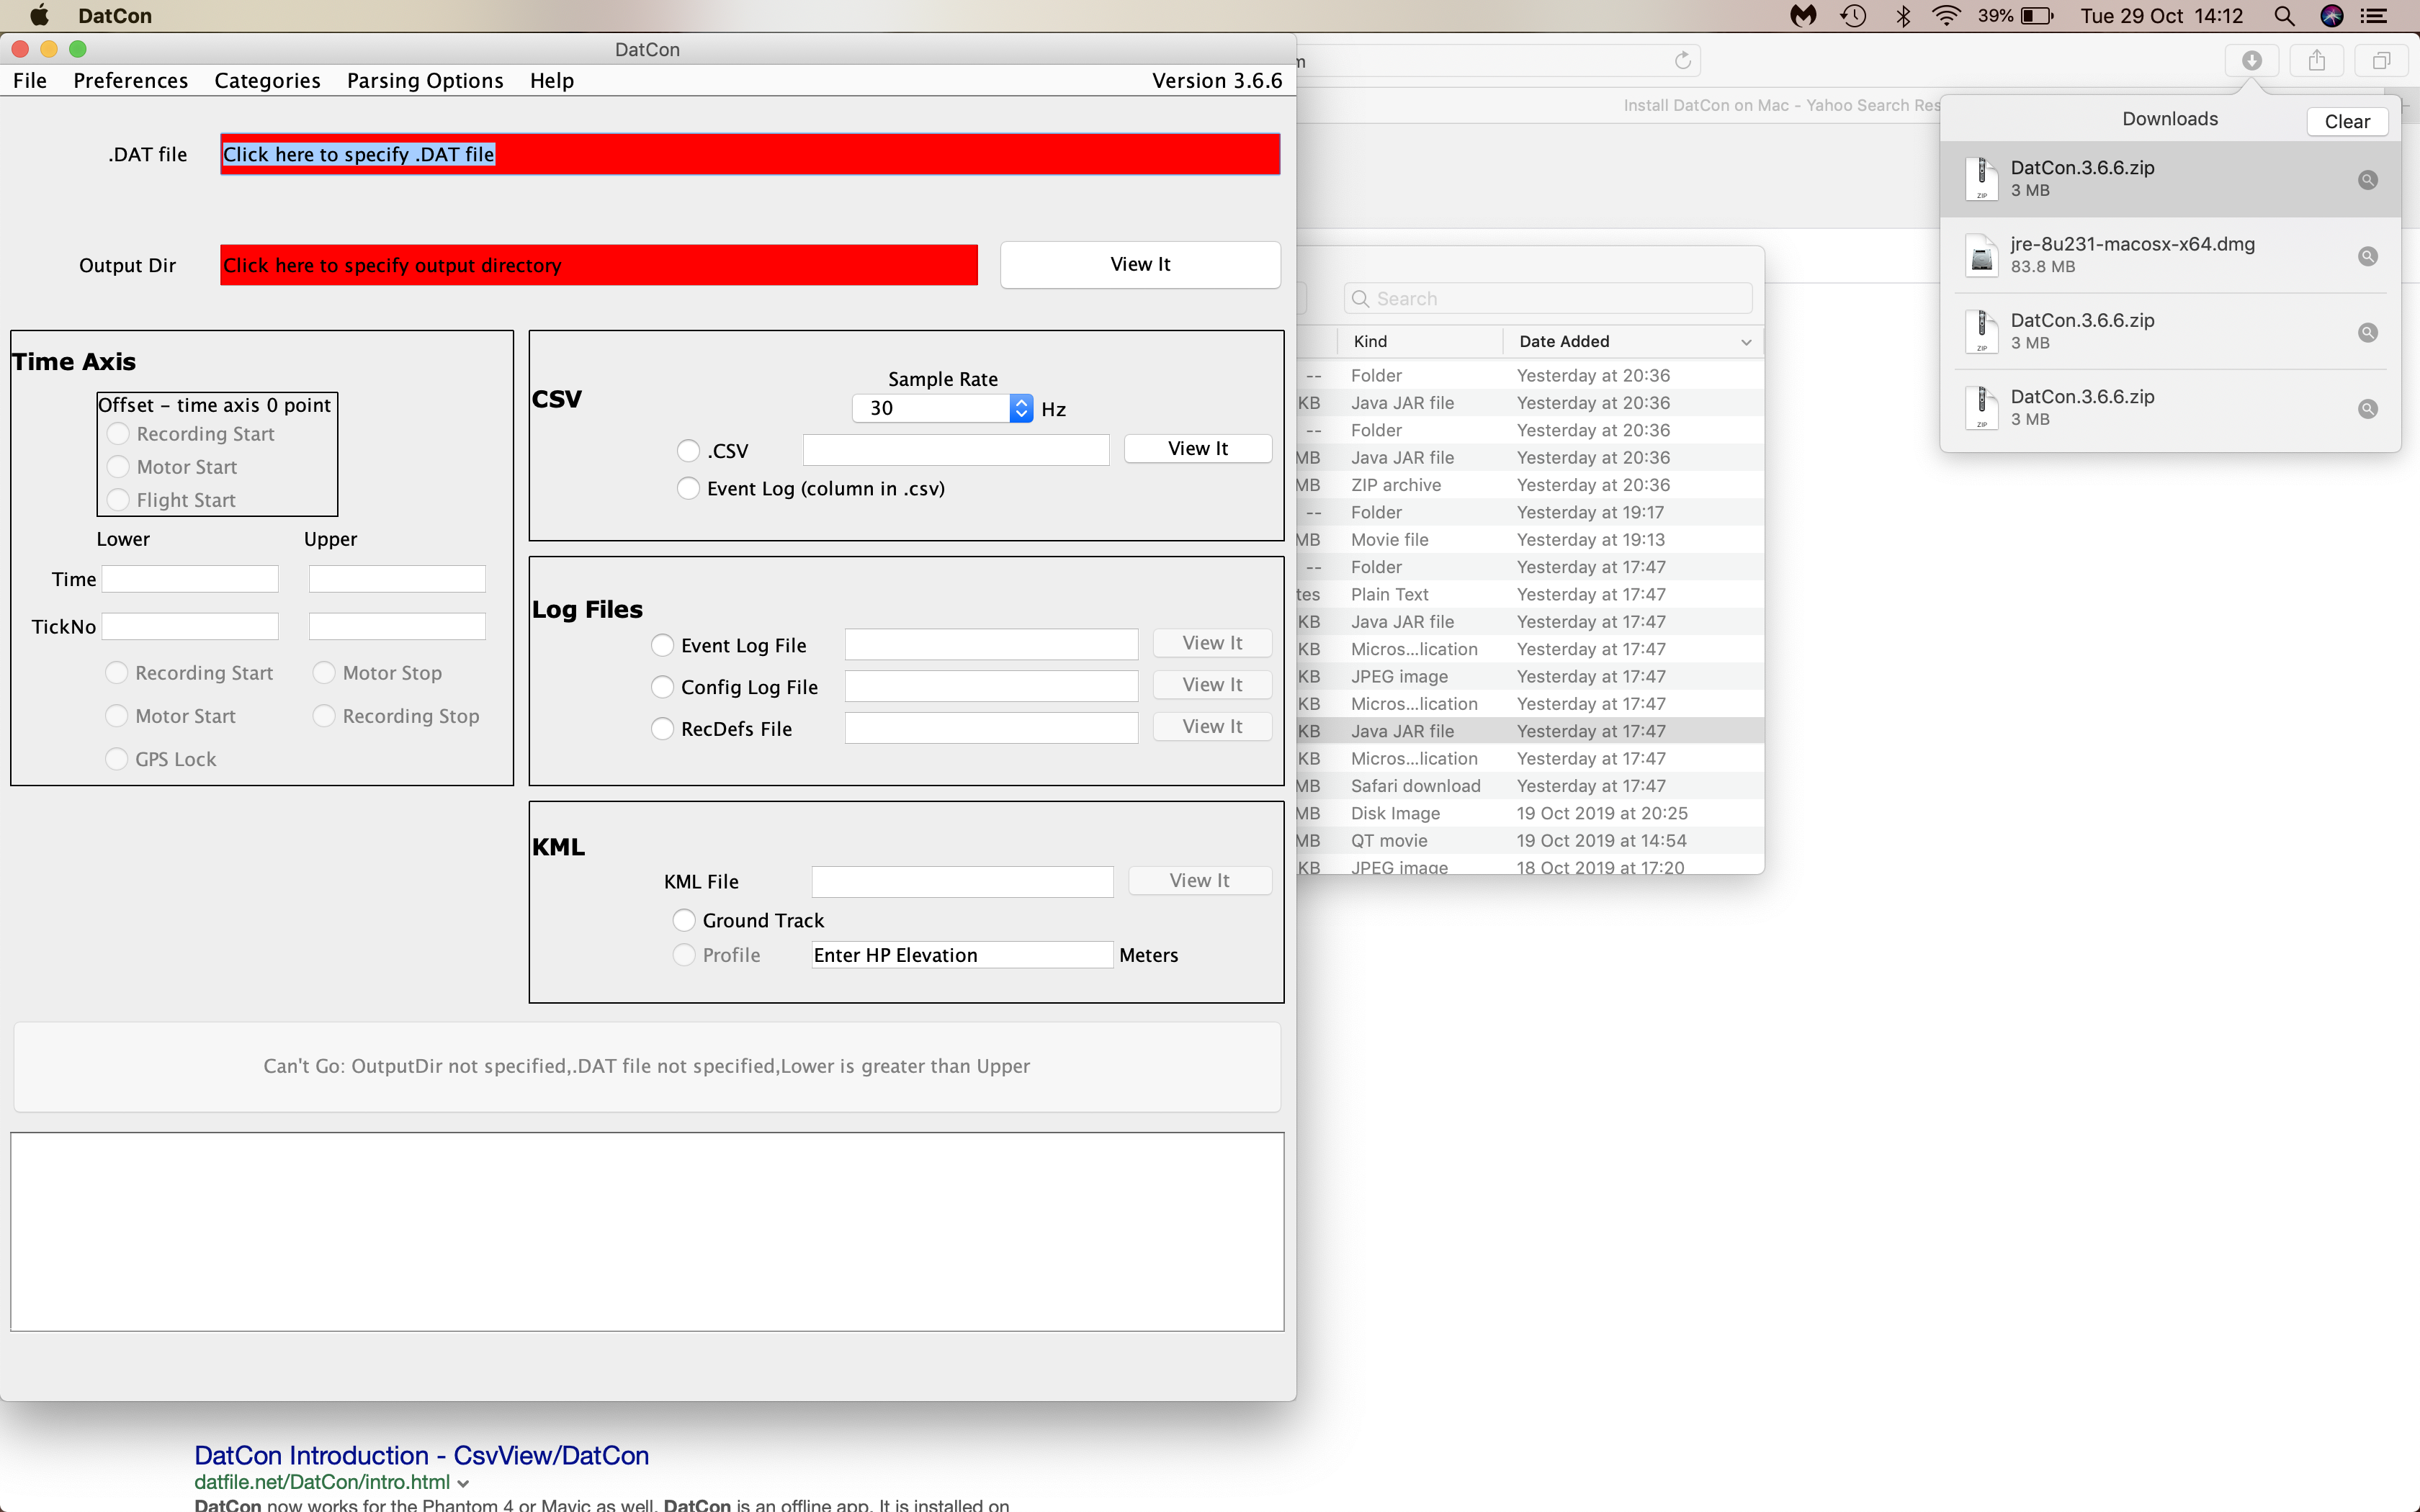Click the Siri icon in menu bar

[x=2332, y=16]
